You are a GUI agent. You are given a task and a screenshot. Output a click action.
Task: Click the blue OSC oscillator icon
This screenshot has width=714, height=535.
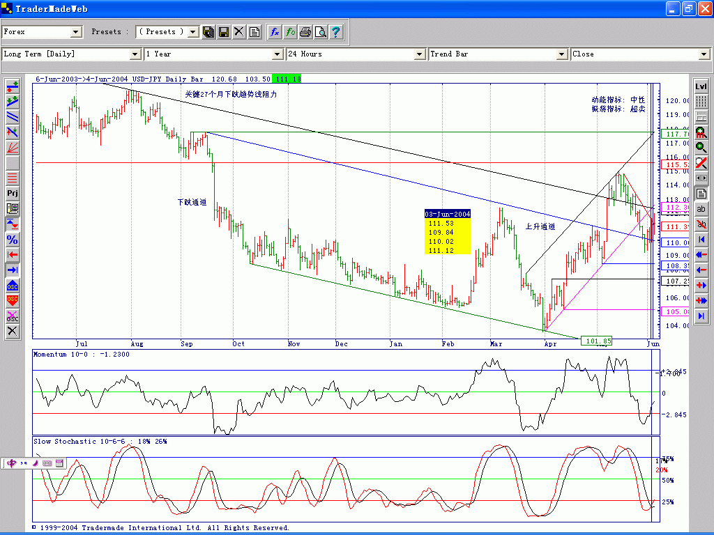click(x=13, y=286)
